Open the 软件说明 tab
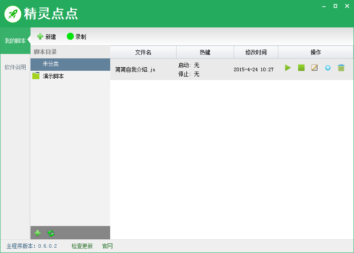This screenshot has width=354, height=253. tap(15, 67)
